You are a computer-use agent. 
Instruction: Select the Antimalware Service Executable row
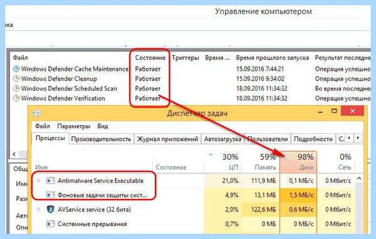[193, 181]
